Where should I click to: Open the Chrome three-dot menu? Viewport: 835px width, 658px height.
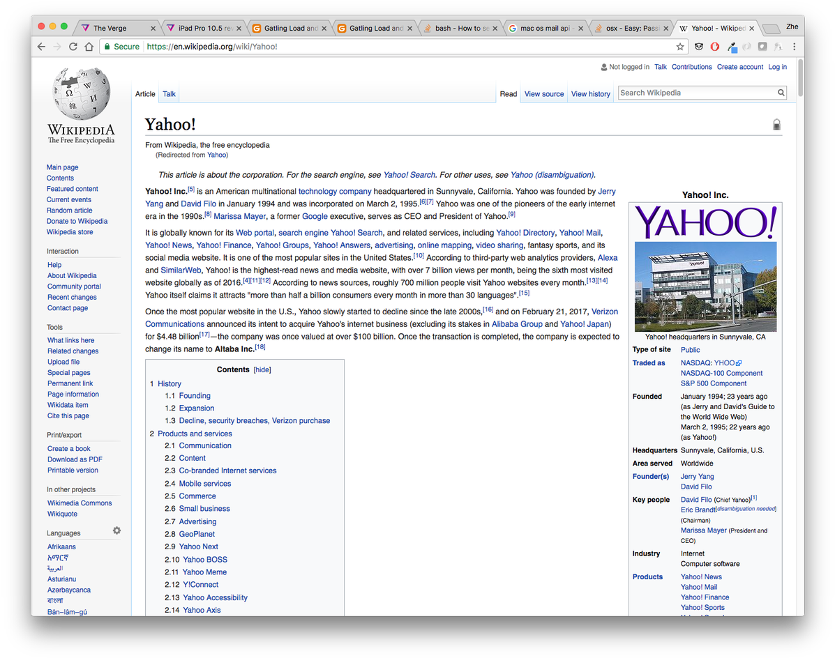(794, 47)
